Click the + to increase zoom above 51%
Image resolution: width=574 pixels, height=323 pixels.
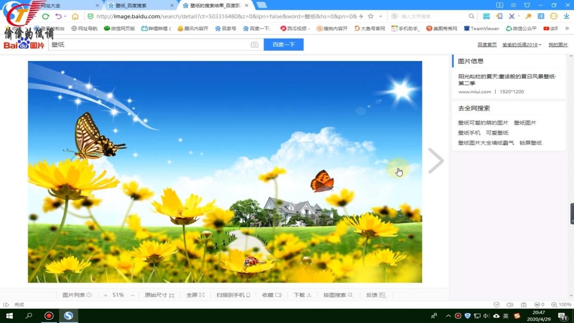104,294
